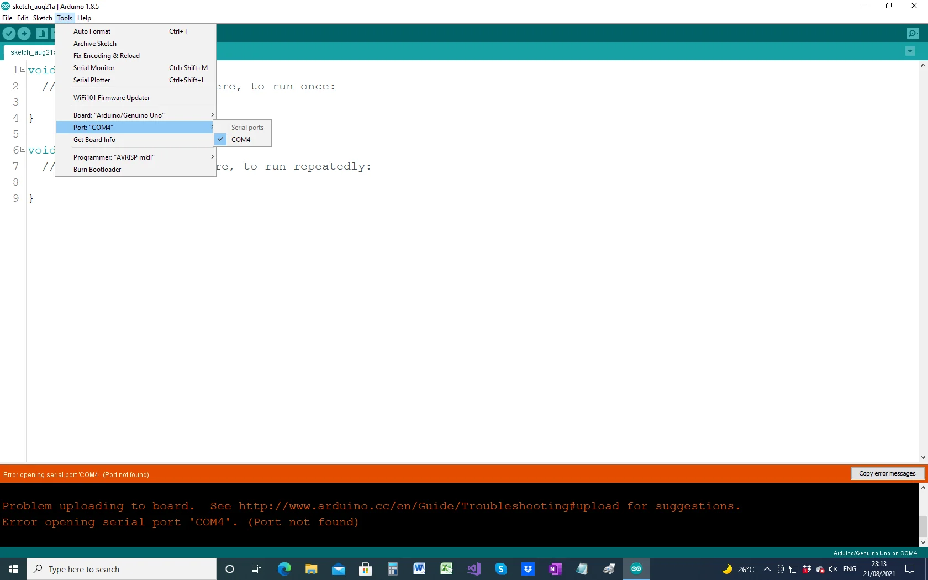This screenshot has width=928, height=580.
Task: Expand the Port "COM4" submenu
Action: pyautogui.click(x=135, y=127)
